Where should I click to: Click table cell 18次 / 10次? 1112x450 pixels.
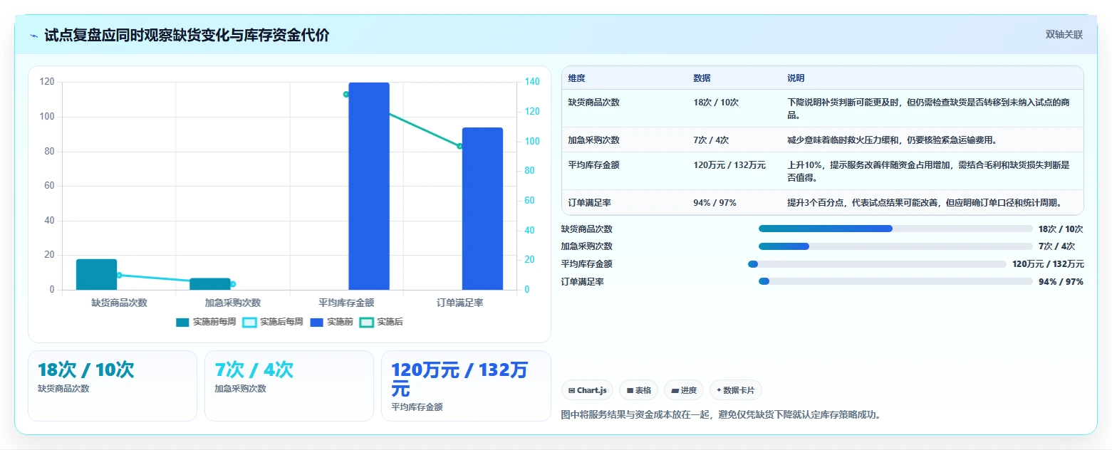click(716, 103)
